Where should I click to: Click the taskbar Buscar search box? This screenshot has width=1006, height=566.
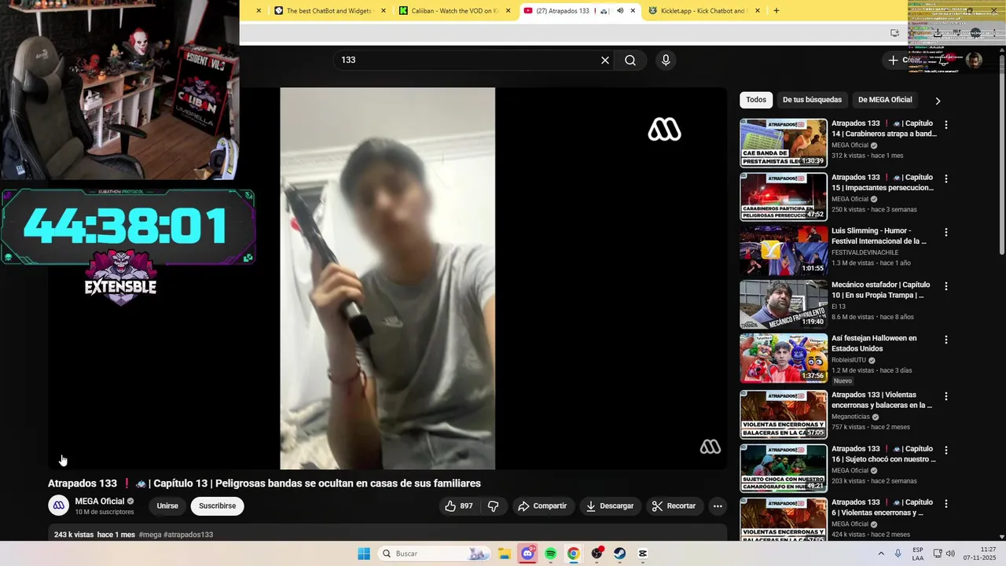[435, 553]
